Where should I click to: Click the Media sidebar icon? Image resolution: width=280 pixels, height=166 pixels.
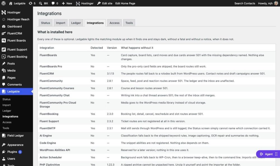4,71
